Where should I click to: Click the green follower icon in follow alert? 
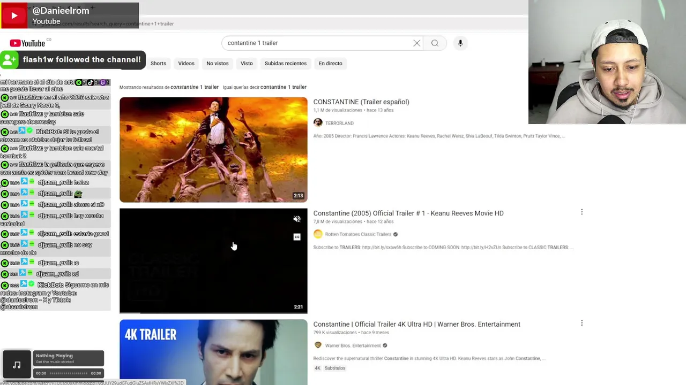point(9,60)
